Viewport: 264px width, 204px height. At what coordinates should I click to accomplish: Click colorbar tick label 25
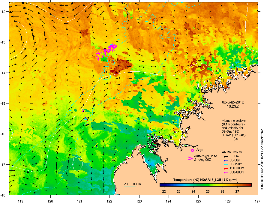(x=208, y=191)
